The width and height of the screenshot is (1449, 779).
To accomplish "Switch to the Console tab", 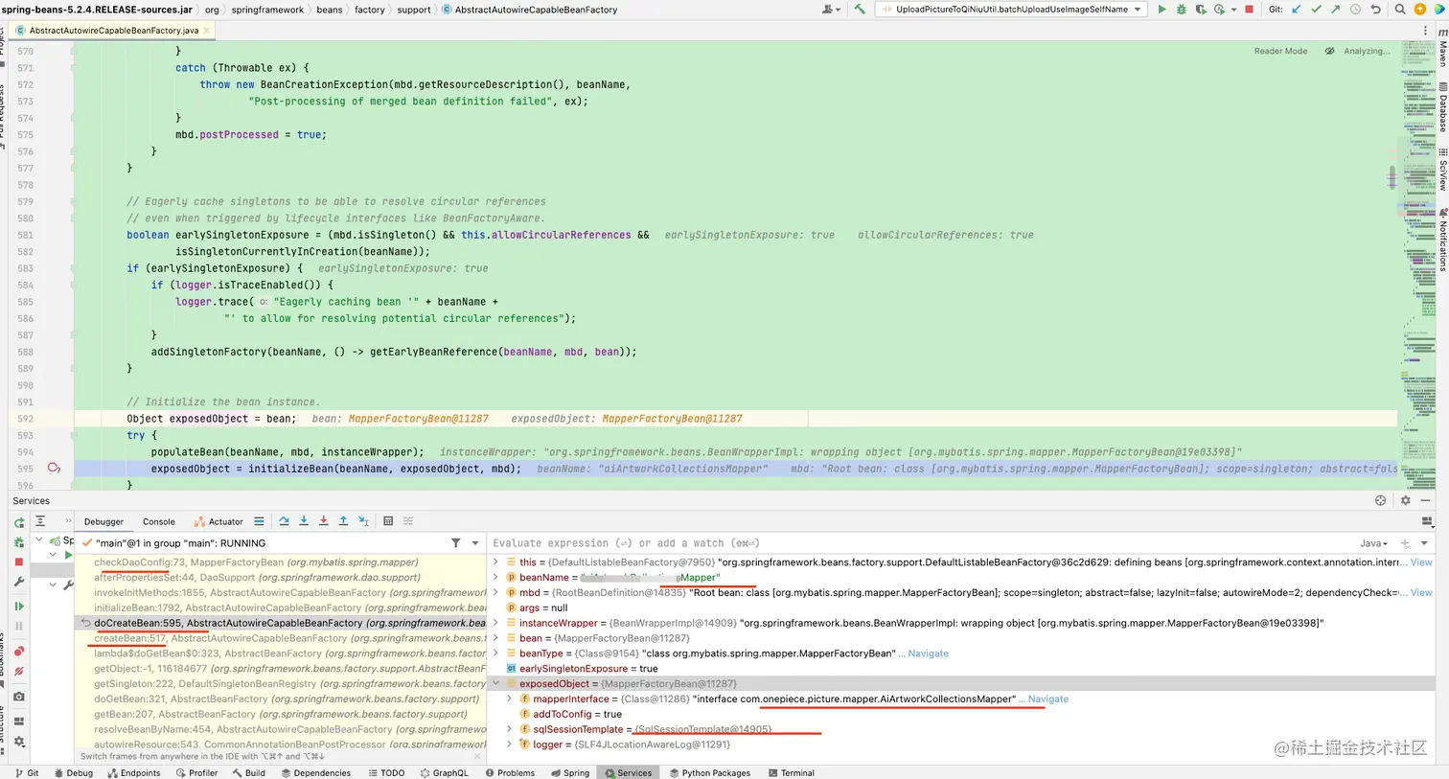I will click(159, 522).
